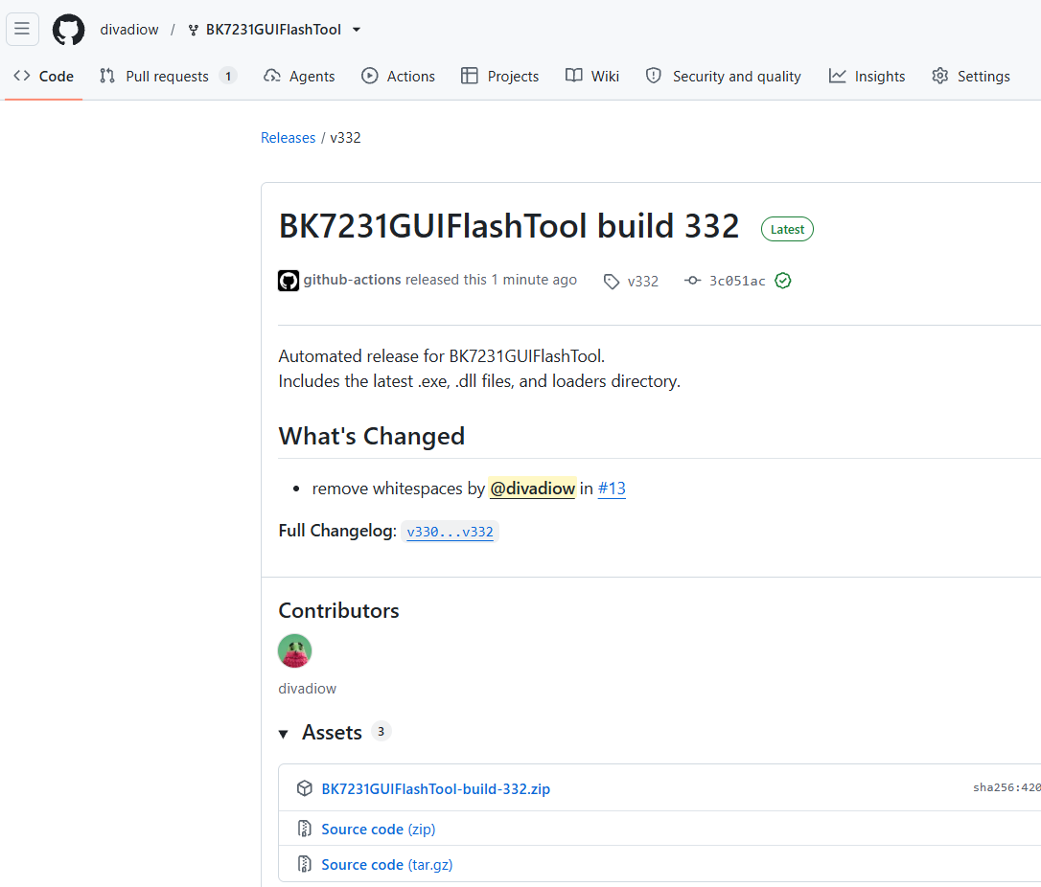Open commit 3c051ac
This screenshot has width=1041, height=887.
pos(737,282)
